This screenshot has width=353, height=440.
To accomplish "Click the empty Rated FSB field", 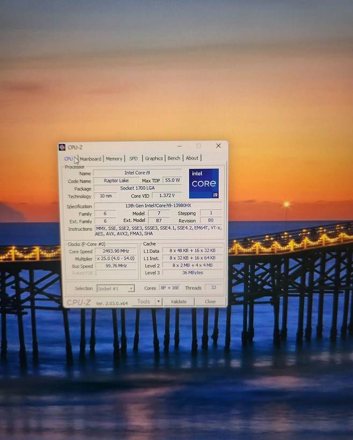I will [116, 273].
